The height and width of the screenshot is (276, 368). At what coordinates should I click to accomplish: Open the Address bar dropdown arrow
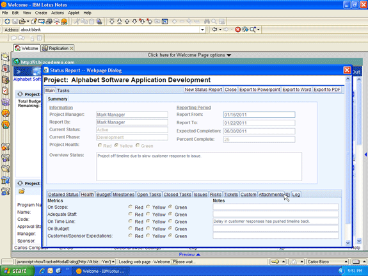[x=202, y=29]
